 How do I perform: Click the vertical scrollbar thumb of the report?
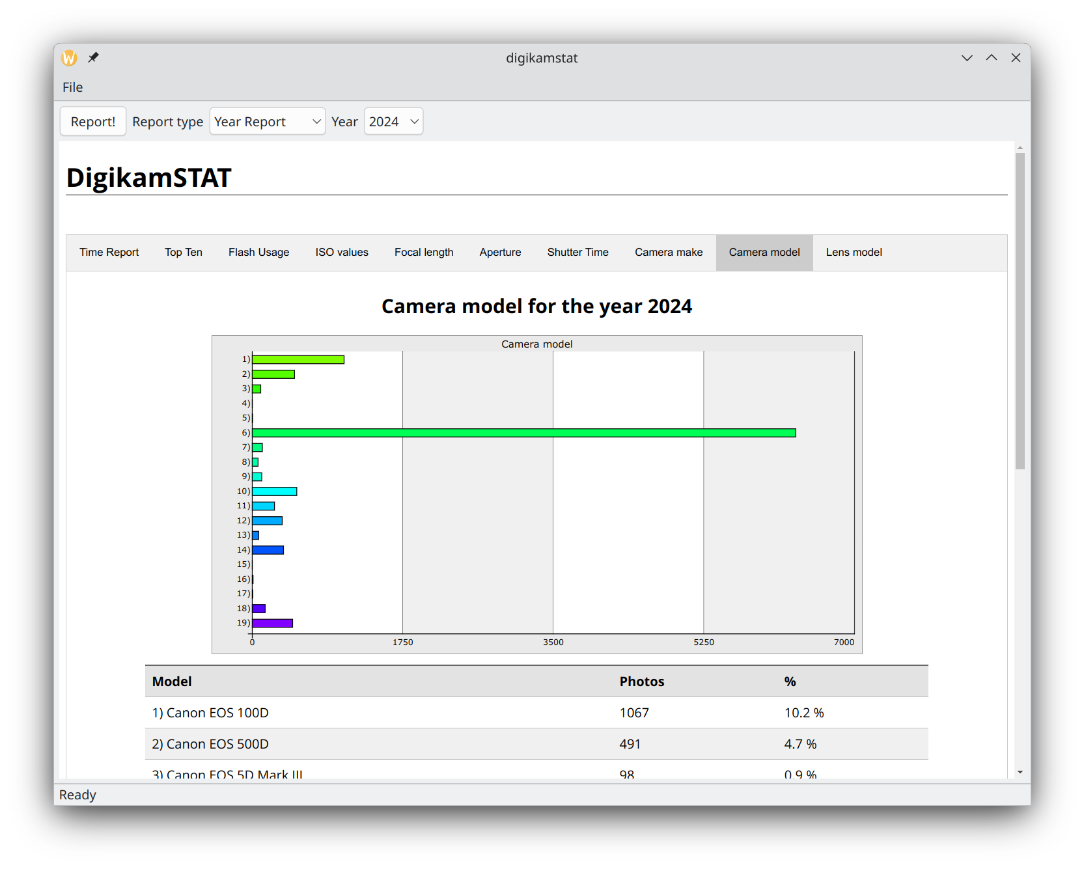(1020, 311)
